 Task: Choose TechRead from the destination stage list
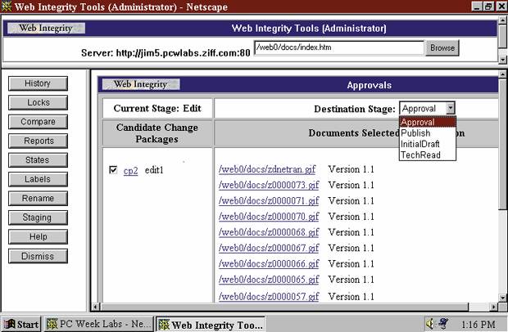click(x=428, y=155)
